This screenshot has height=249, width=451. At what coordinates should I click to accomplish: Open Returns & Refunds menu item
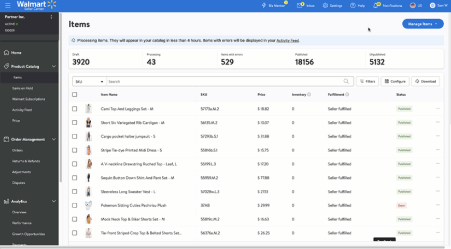tap(26, 161)
